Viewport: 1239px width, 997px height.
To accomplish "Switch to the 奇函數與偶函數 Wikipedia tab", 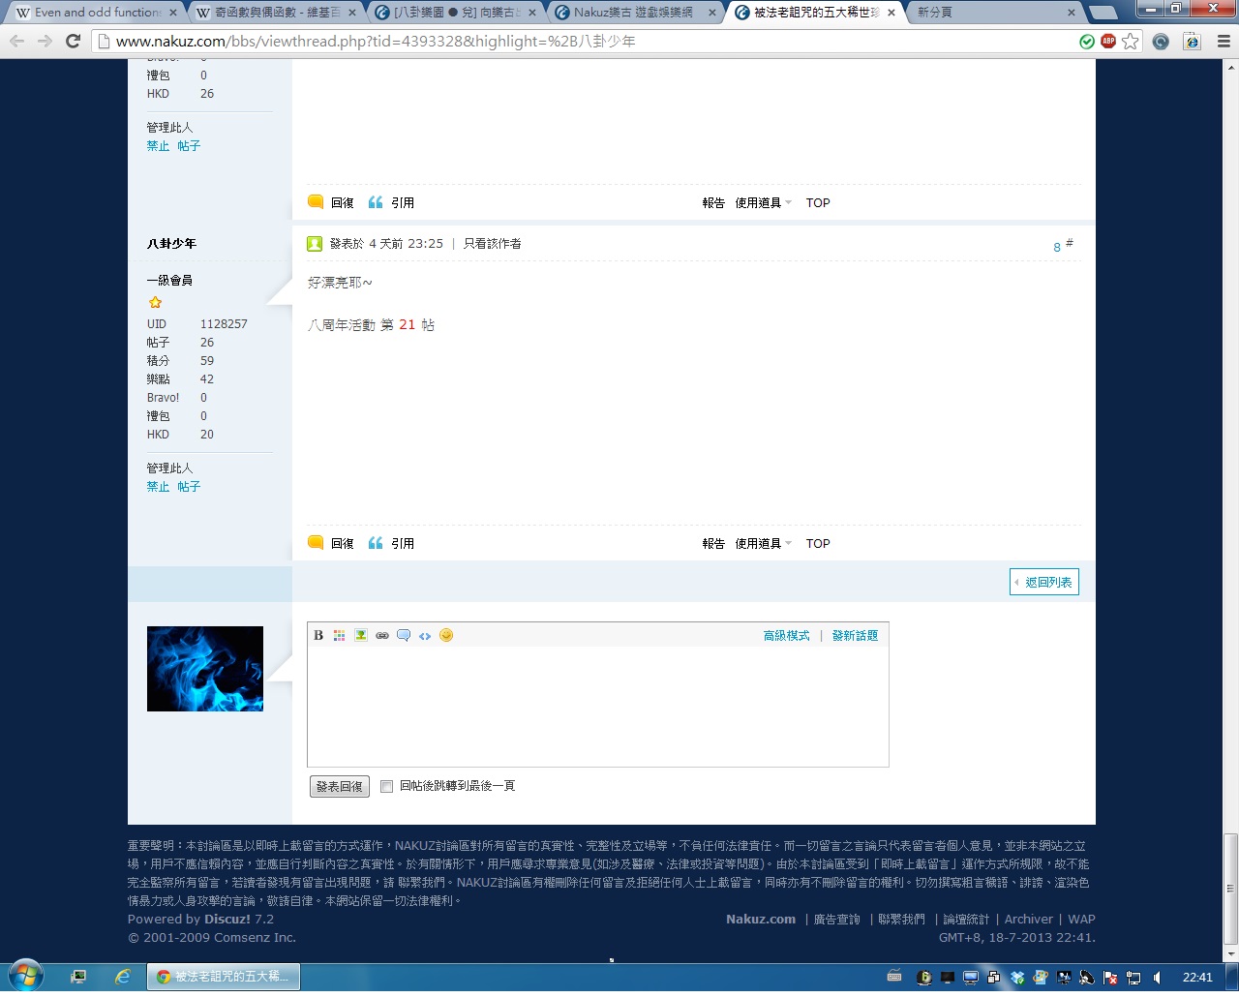I will (x=277, y=13).
